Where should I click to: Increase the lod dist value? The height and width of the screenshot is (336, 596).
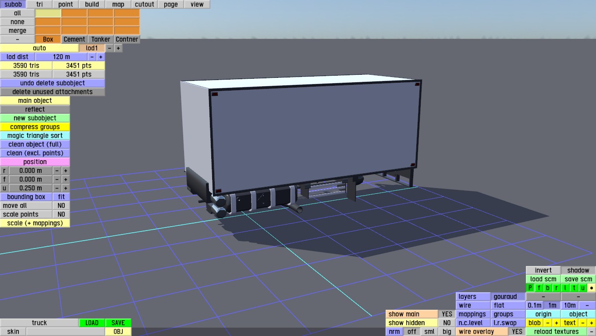[x=101, y=57]
